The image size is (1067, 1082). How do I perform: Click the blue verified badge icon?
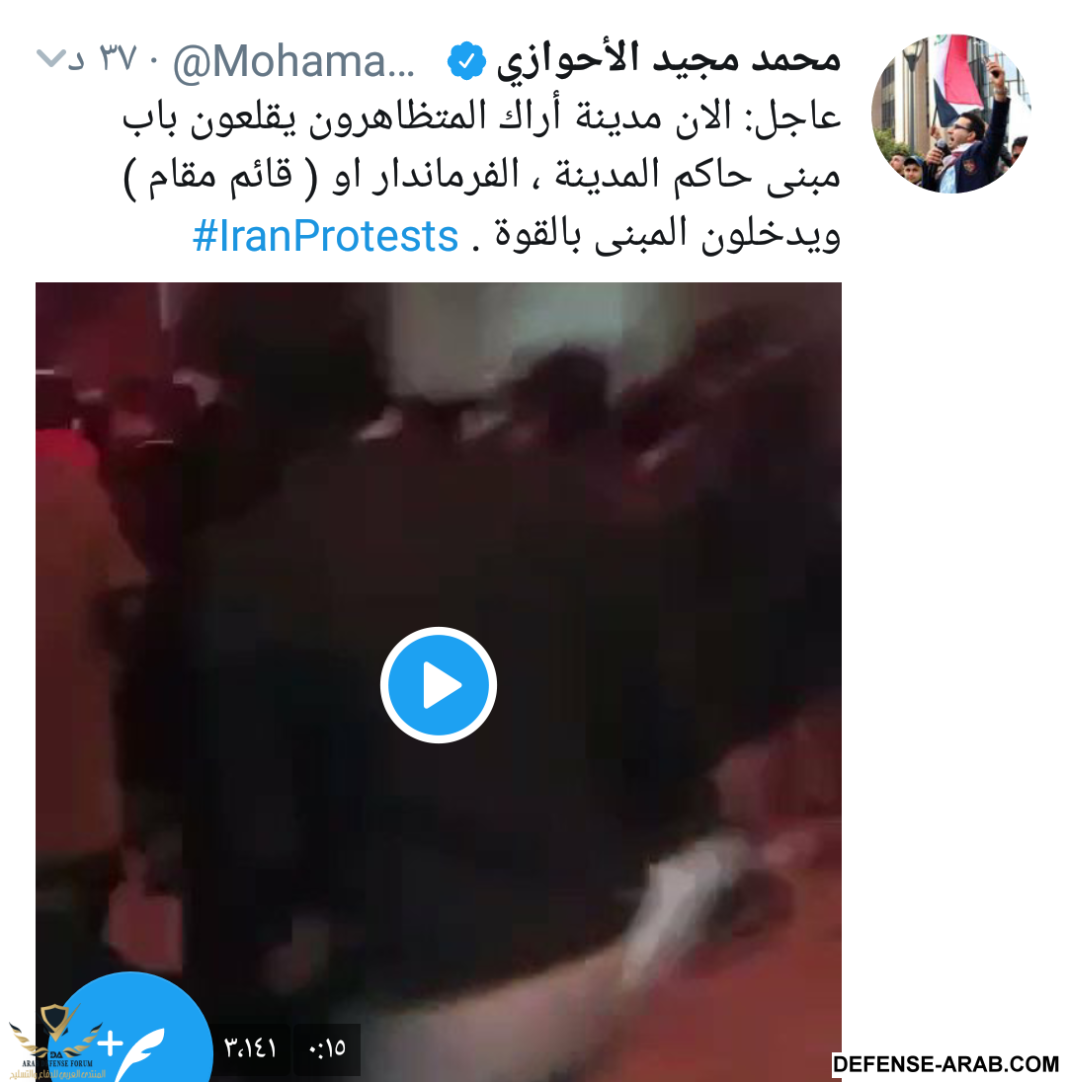point(466,61)
